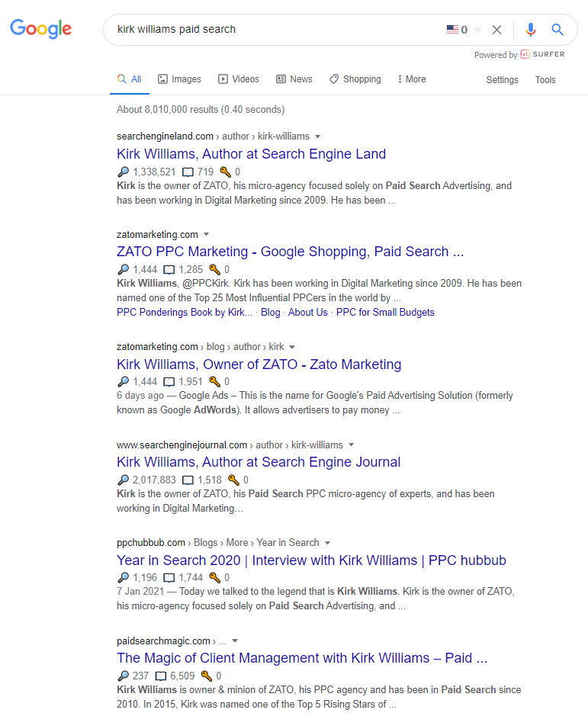Open dropdown arrow beside zatomarketing.com URL
Image resolution: width=588 pixels, height=716 pixels.
[206, 235]
